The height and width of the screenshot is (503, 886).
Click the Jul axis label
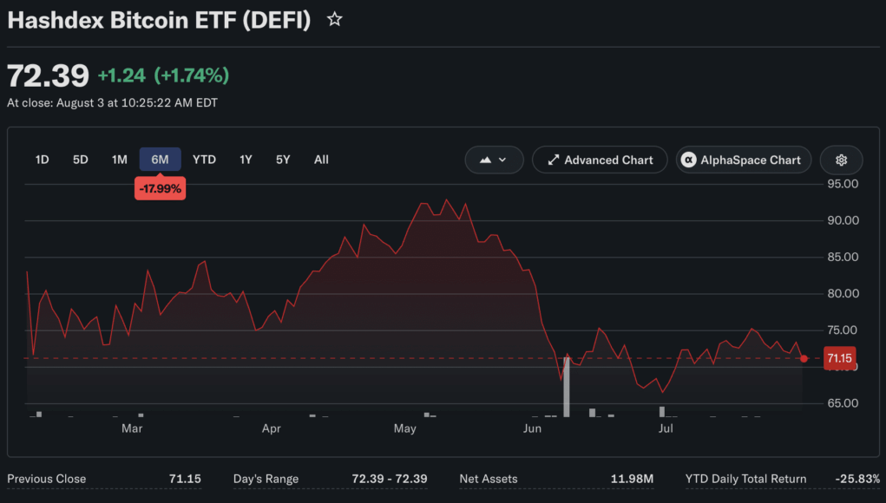[x=666, y=428]
